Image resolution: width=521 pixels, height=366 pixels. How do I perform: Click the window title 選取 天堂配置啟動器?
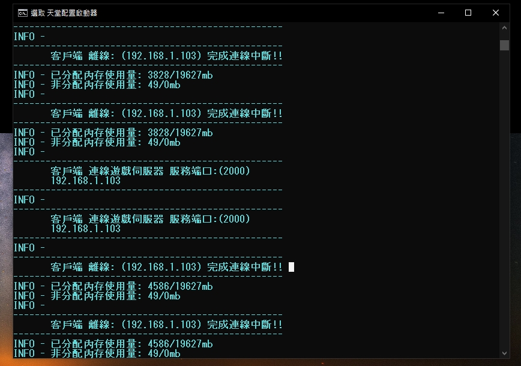pos(64,13)
